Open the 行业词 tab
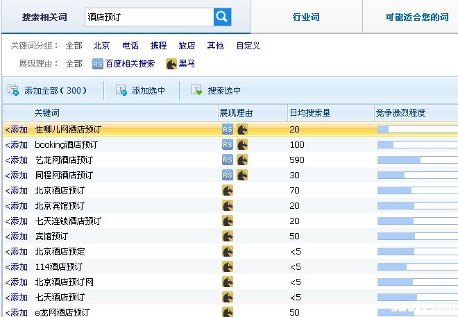 pyautogui.click(x=306, y=17)
